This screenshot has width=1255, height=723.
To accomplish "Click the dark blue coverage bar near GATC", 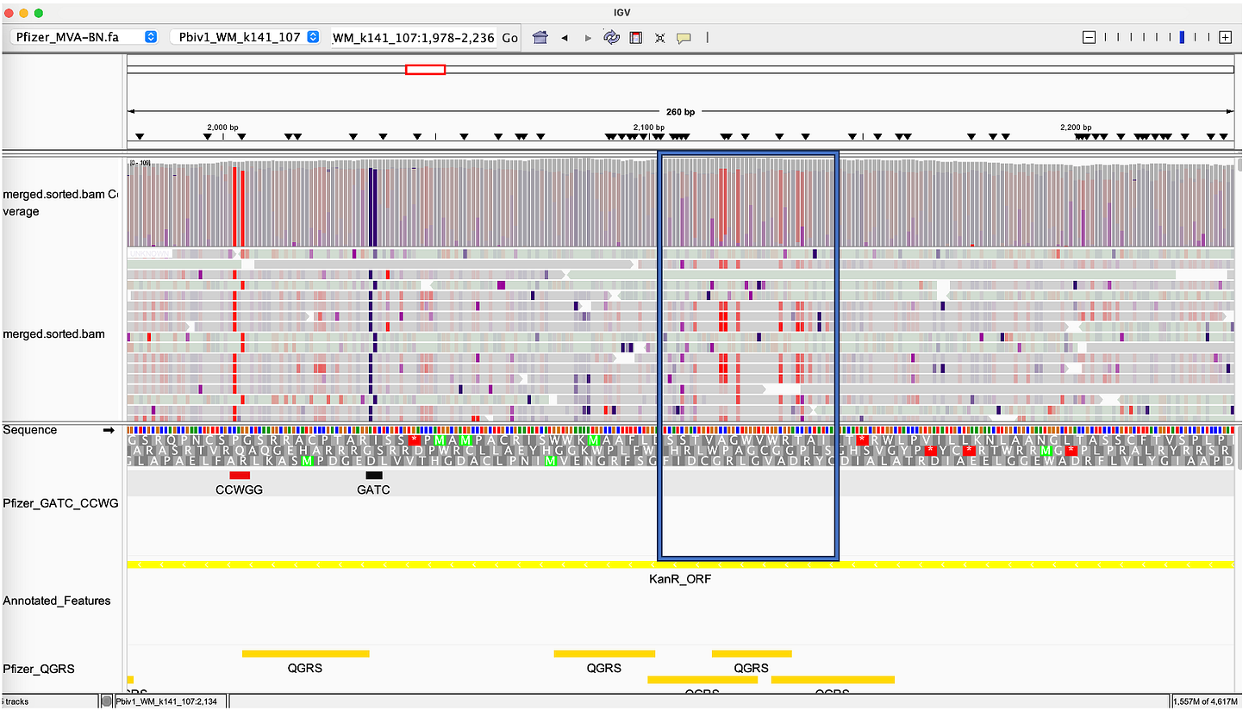I will [372, 207].
